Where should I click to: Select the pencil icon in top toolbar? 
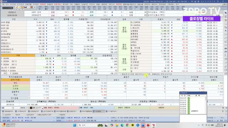pos(19,7)
